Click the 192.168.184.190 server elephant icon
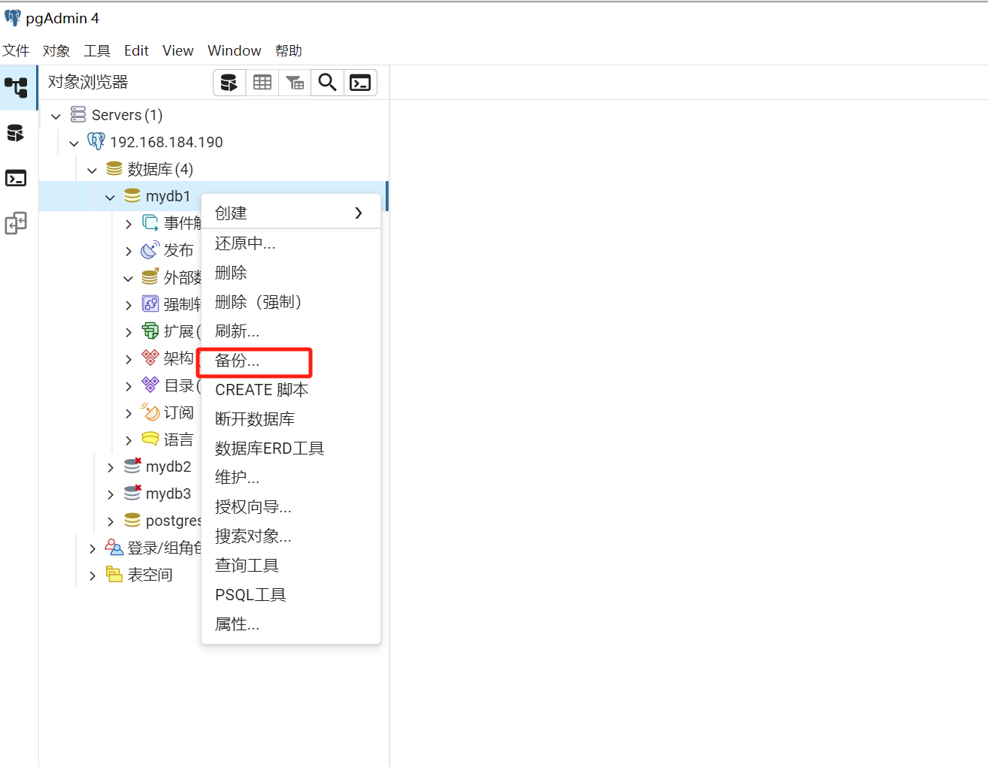This screenshot has width=988, height=767. 96,142
